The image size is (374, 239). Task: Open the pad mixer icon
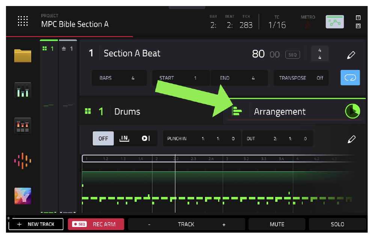pyautogui.click(x=23, y=126)
